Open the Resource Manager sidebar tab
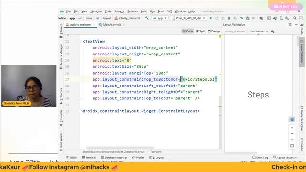The image size is (306, 172). coord(61,56)
